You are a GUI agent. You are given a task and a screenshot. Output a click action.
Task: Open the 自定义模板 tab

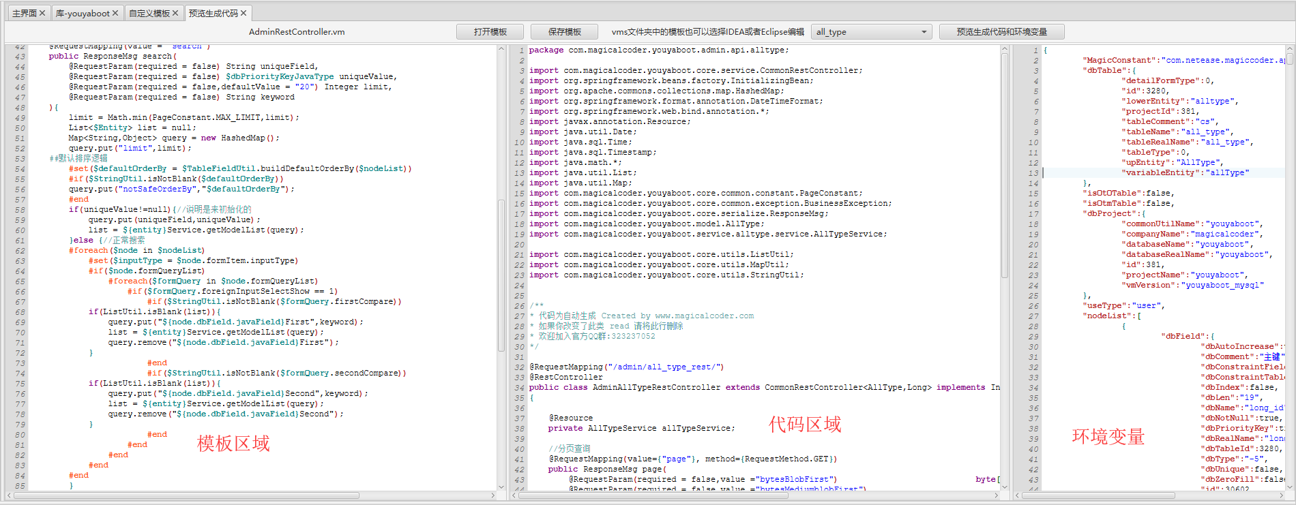[x=153, y=13]
